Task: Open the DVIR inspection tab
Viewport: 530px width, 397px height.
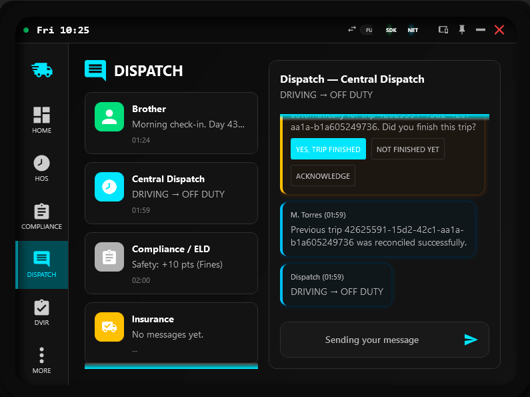Action: coord(41,312)
